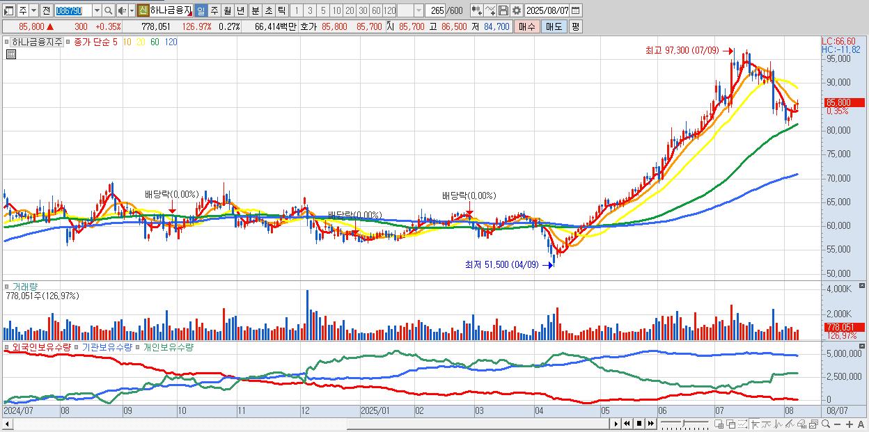Click the 외국인보유수량 red legend marker
This screenshot has width=869, height=432.
pyautogui.click(x=7, y=346)
